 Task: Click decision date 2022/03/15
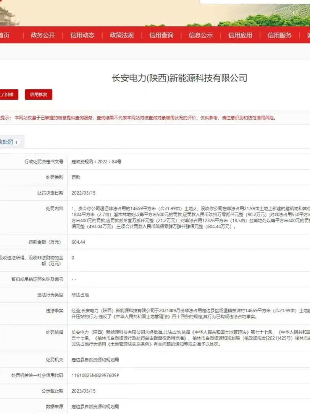point(83,193)
